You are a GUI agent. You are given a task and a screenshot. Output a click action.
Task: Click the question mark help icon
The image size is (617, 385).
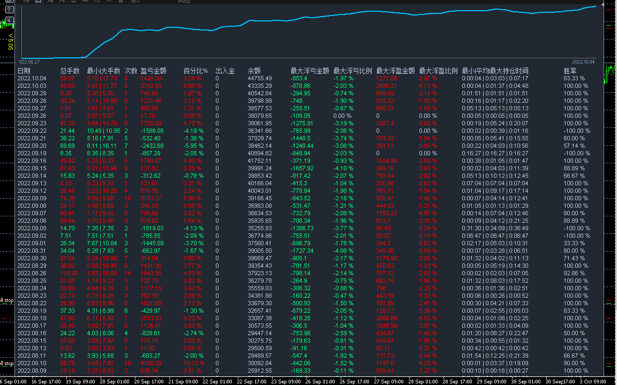10,10
